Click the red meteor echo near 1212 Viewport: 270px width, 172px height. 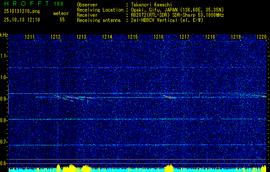coord(58,96)
